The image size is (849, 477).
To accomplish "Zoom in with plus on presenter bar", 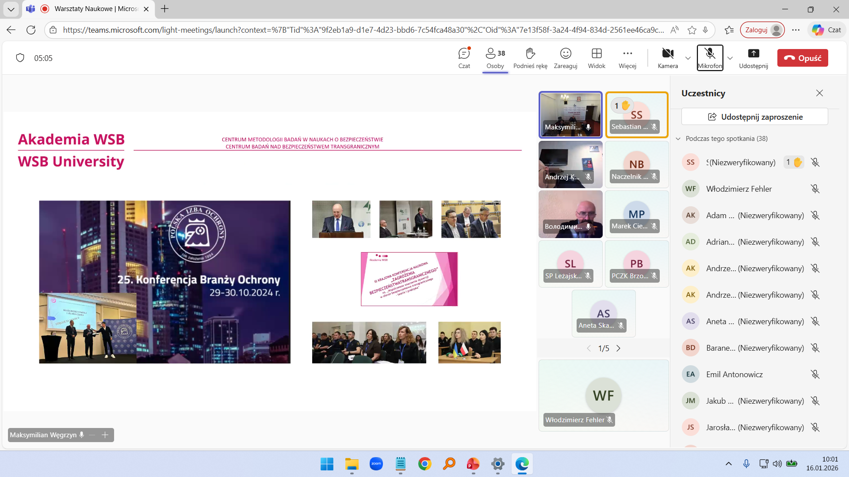I will [105, 435].
